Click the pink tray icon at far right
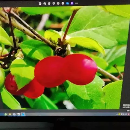This screenshot has height=130, width=130. tap(128, 114)
